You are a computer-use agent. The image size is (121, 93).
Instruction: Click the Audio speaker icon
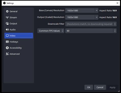[x=7, y=30]
